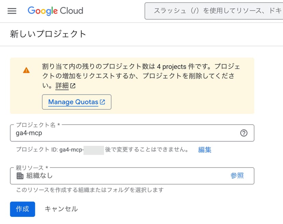Click the 新しいプロジェクト page heading
The width and height of the screenshot is (283, 224).
pos(48,34)
